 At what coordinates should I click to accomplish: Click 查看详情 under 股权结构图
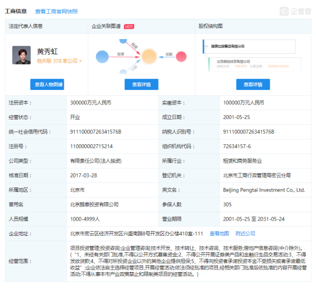click(249, 84)
